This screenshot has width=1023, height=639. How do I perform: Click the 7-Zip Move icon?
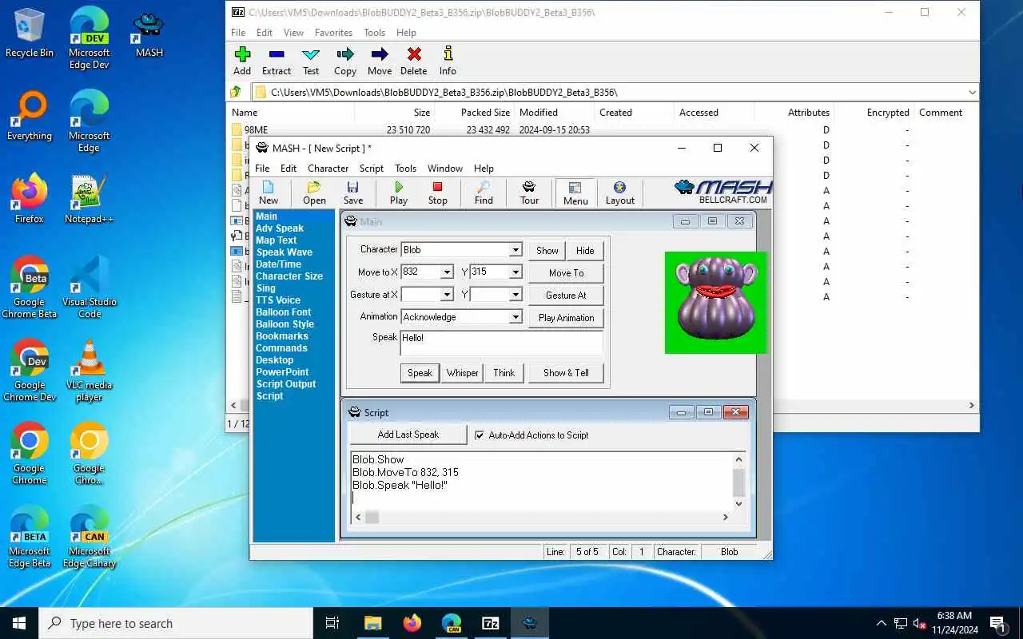point(380,62)
